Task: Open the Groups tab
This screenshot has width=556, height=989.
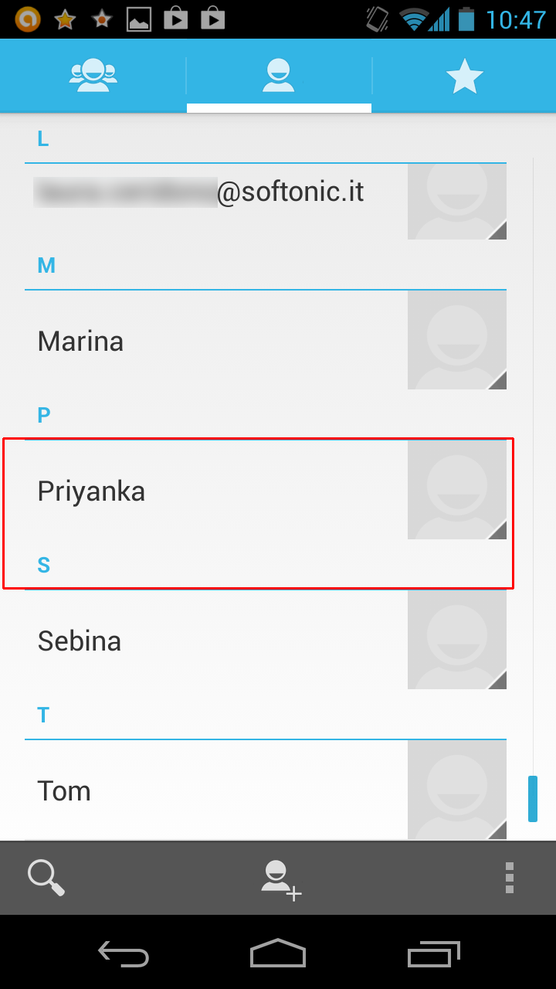Action: point(93,76)
